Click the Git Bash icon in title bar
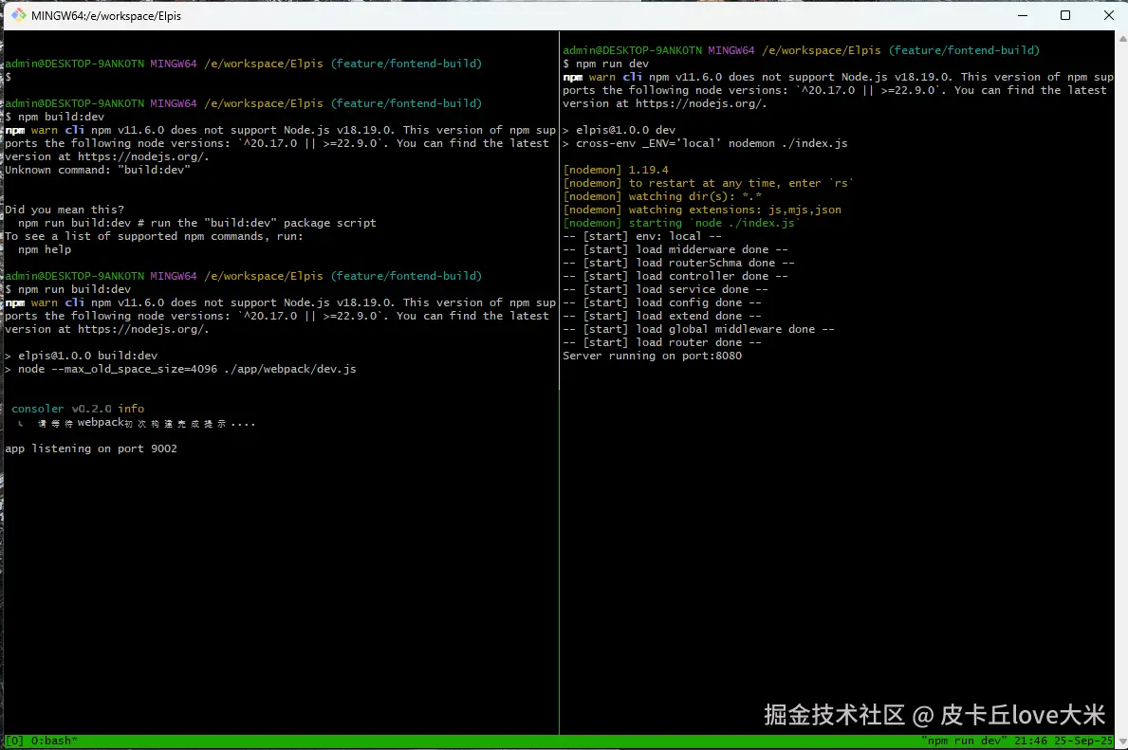Viewport: 1128px width, 750px height. [19, 15]
